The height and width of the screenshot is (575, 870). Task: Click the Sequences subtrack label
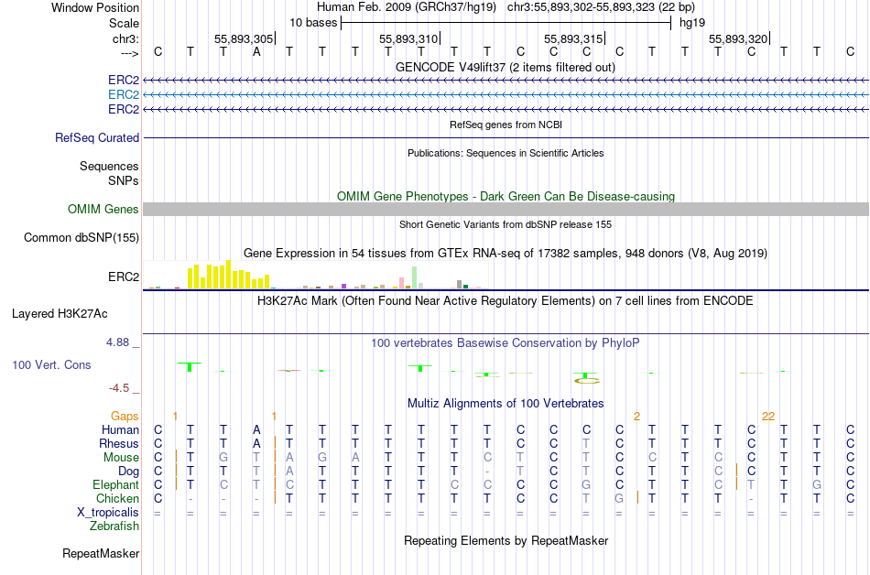pos(109,166)
